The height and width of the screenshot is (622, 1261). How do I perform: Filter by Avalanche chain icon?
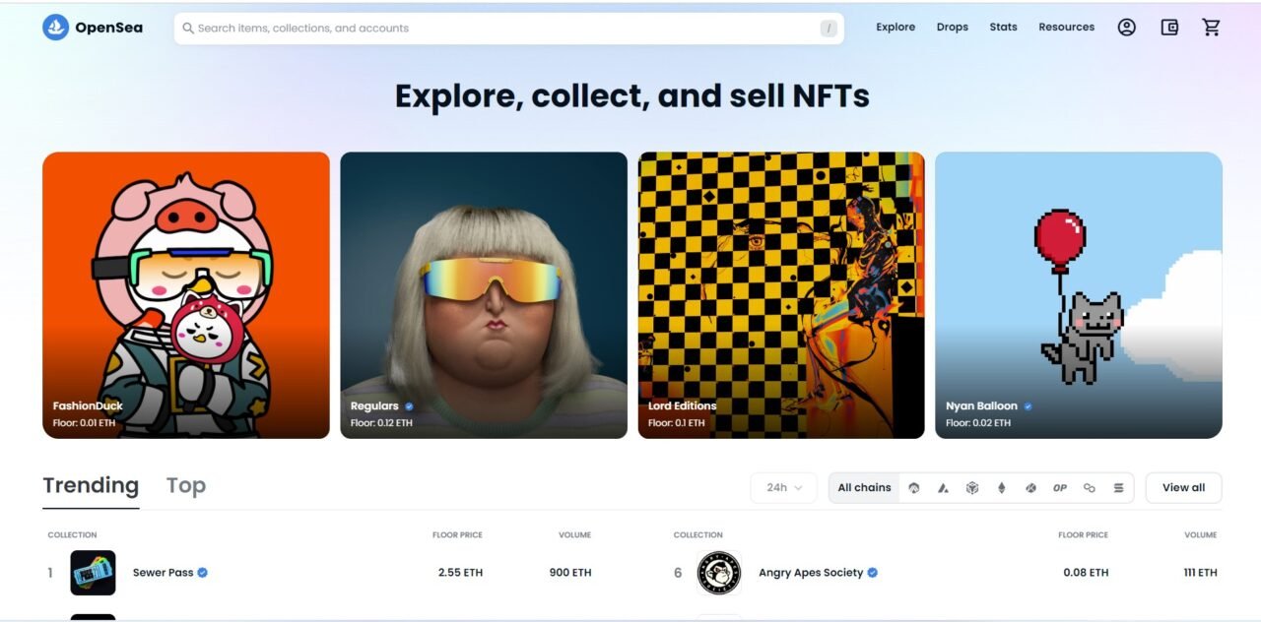point(943,488)
